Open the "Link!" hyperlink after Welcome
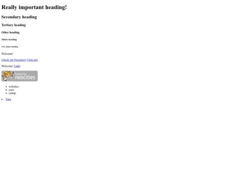 point(17,66)
